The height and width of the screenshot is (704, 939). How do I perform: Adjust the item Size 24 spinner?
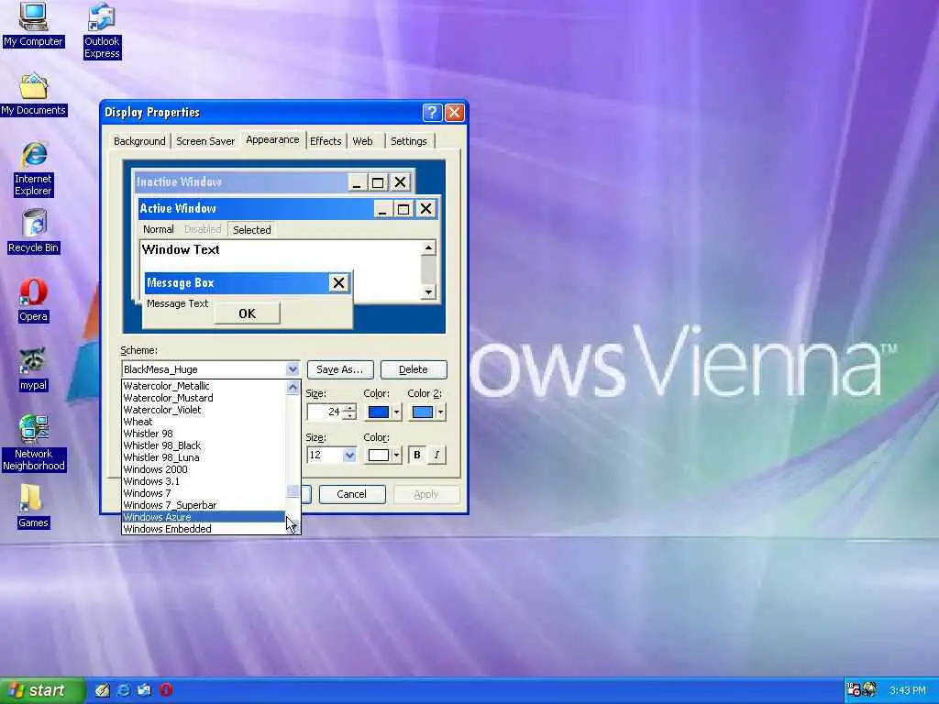coord(350,412)
